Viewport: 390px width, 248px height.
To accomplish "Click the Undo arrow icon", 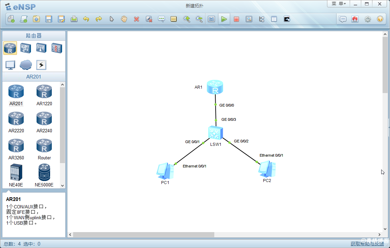I will (x=86, y=19).
